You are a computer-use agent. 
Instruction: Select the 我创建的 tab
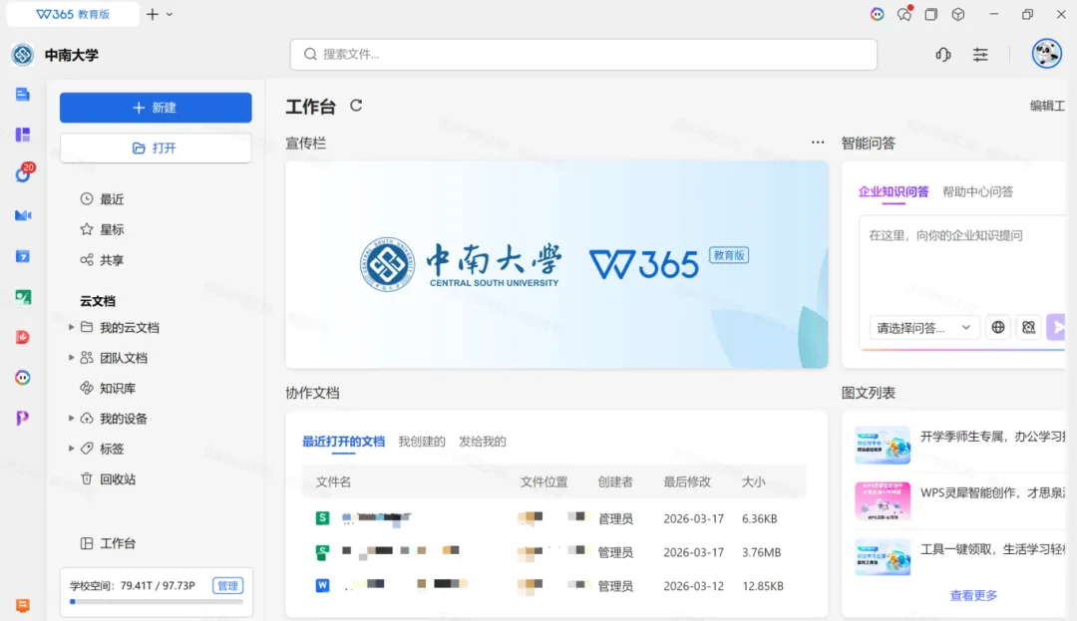pyautogui.click(x=422, y=442)
